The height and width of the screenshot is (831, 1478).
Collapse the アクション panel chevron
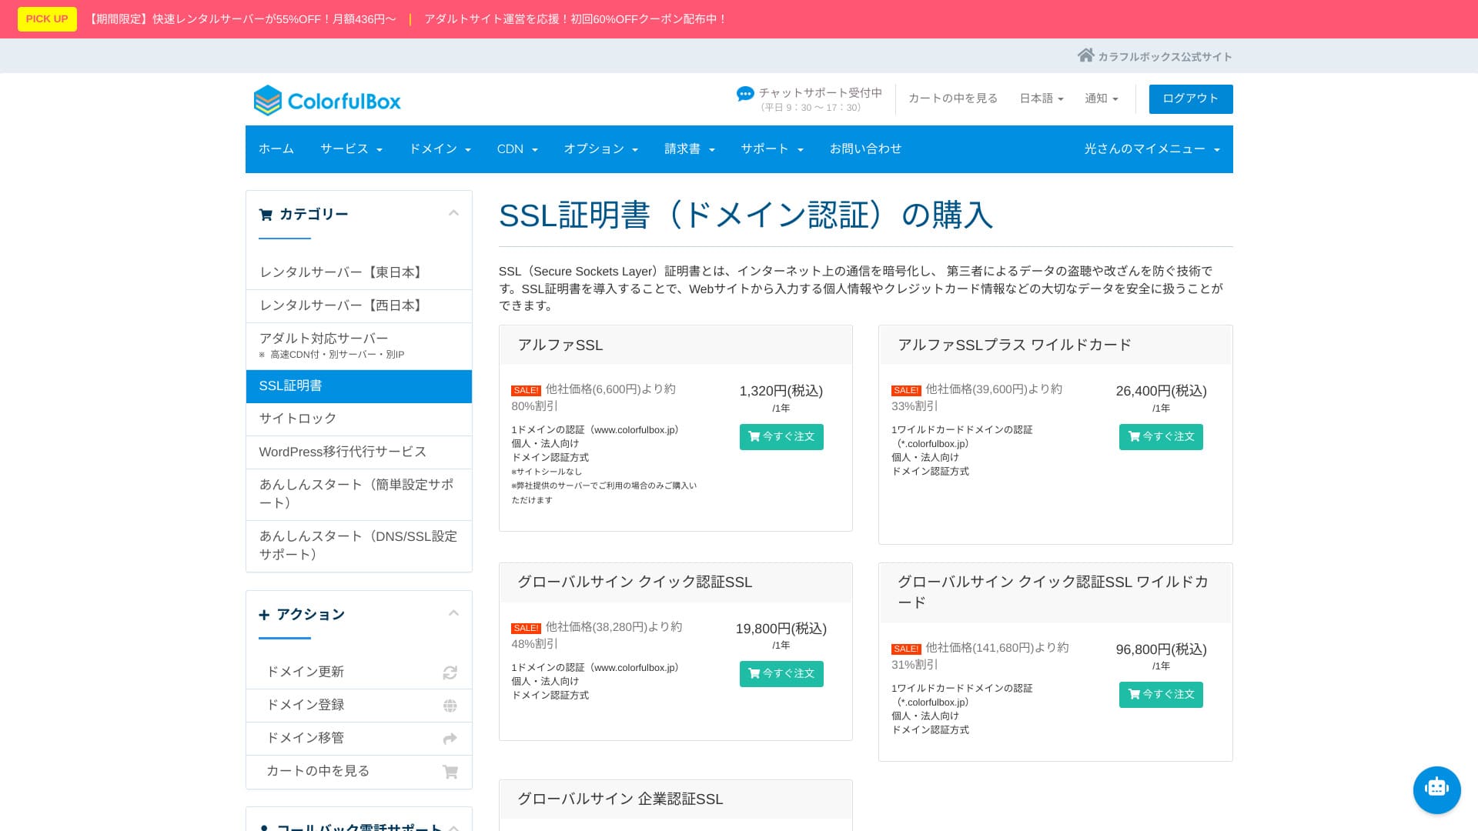tap(453, 613)
